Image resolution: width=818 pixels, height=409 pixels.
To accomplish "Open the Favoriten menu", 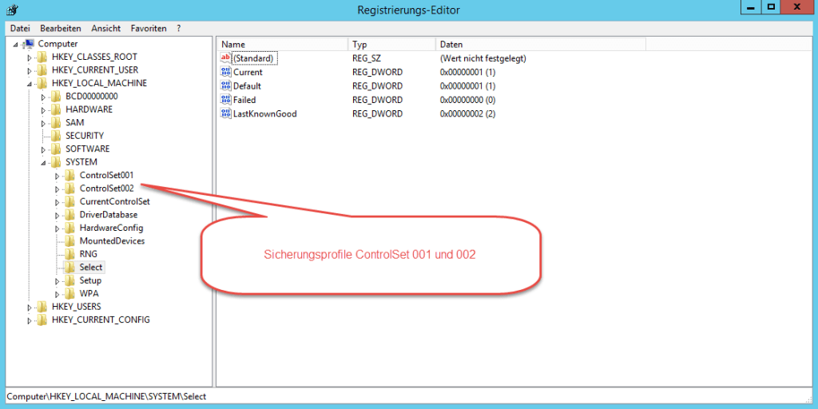I will pos(149,28).
